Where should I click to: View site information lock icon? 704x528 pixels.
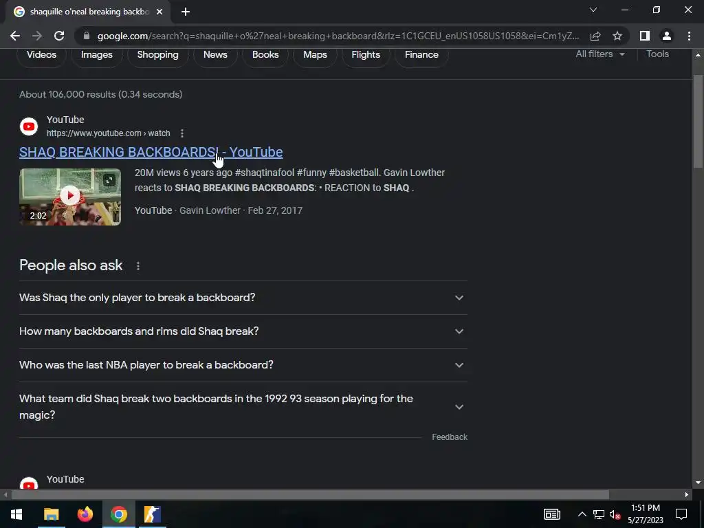point(87,36)
